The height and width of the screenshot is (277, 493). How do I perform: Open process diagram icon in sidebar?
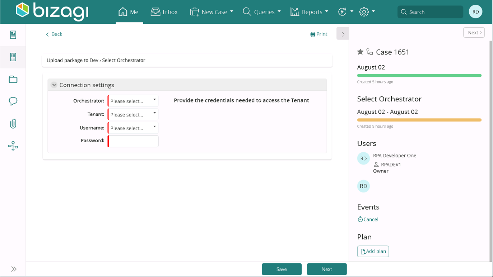(13, 146)
